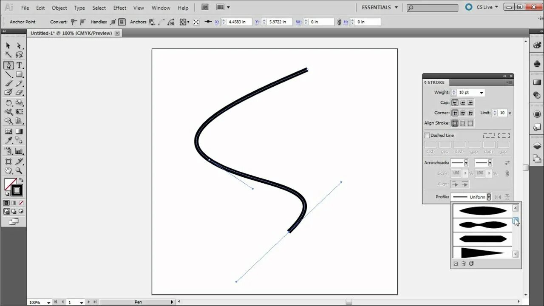544x306 pixels.
Task: Open the Effect menu
Action: (x=120, y=8)
